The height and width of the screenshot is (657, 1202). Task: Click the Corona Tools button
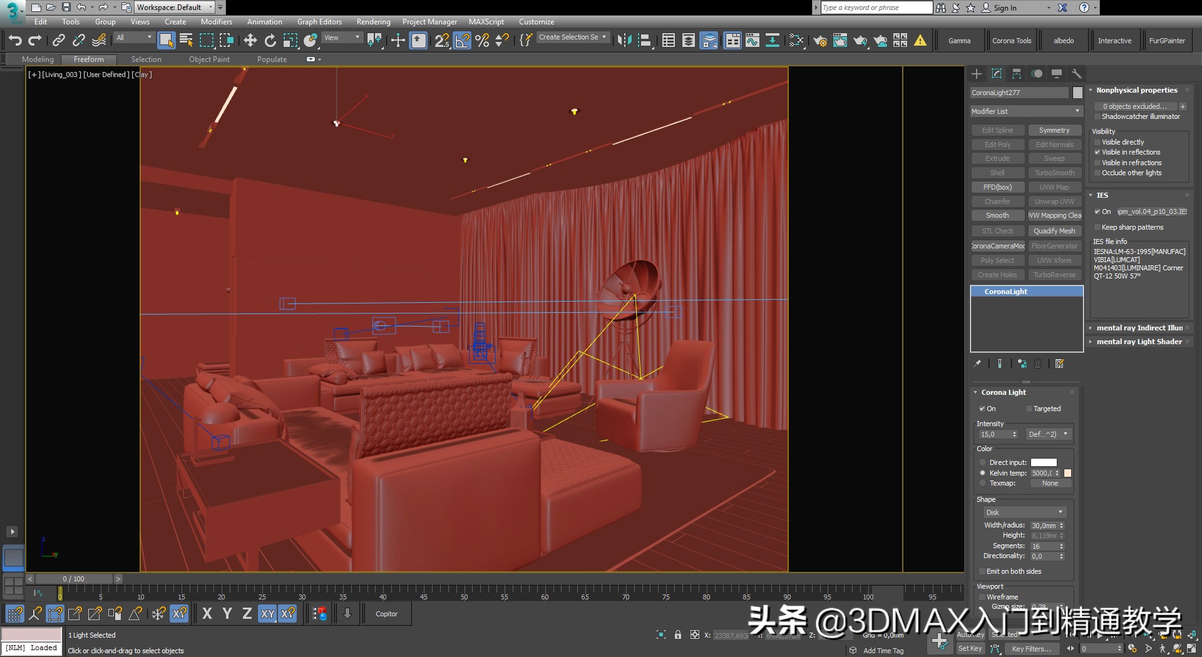[x=1012, y=40]
